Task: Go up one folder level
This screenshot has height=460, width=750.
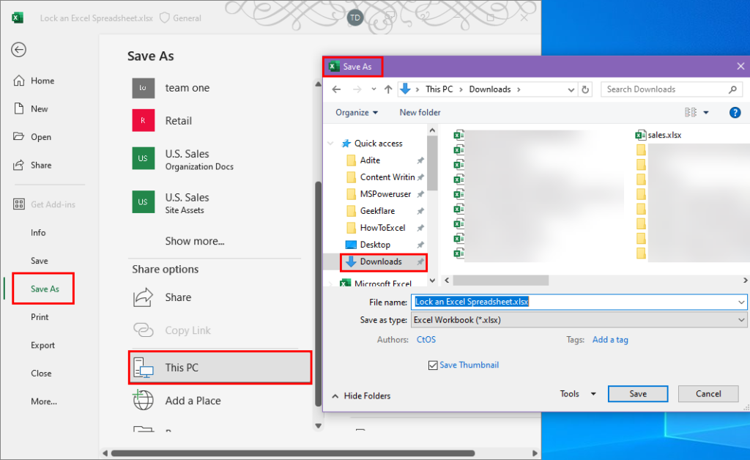Action: 388,89
